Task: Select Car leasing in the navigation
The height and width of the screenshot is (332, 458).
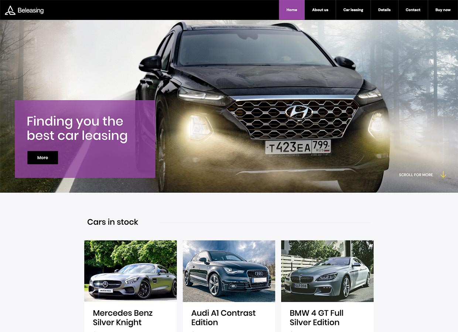Action: pos(353,10)
